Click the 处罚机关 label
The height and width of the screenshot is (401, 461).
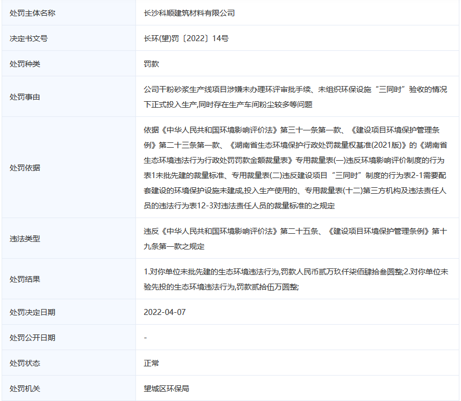point(25,389)
